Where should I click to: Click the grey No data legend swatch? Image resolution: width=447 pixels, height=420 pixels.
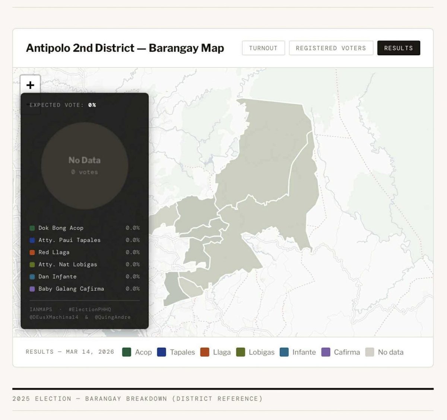click(370, 352)
